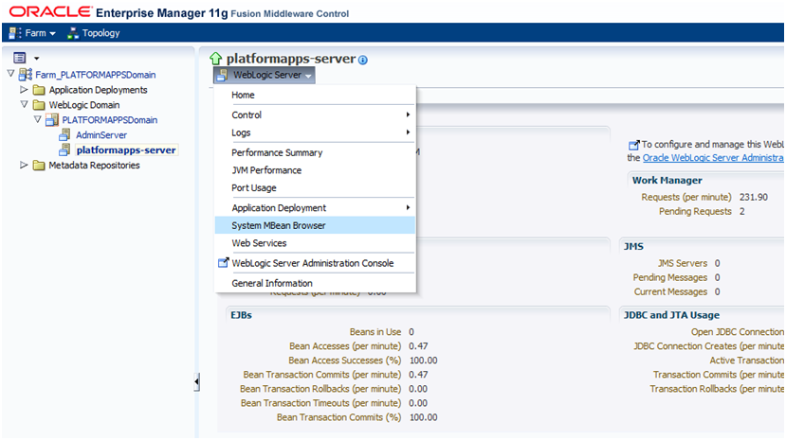Click the platformapps-server server icon in tree

click(64, 150)
